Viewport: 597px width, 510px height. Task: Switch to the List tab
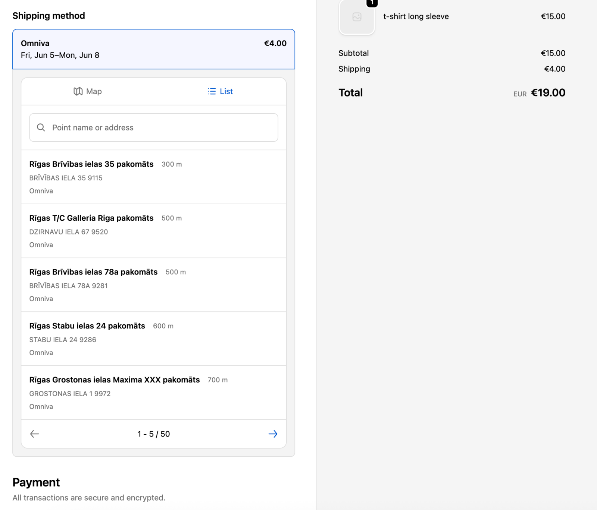[220, 91]
